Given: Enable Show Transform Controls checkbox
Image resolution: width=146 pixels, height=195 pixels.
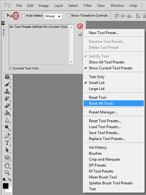Looking at the screenshot, I should pyautogui.click(x=68, y=15).
